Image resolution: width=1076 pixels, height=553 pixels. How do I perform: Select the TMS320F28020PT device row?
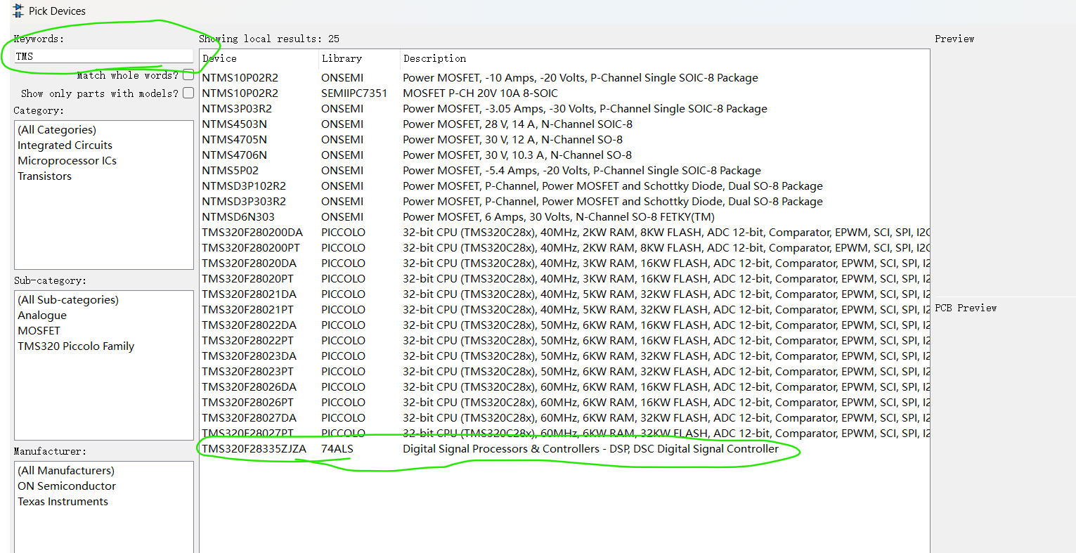pos(564,279)
